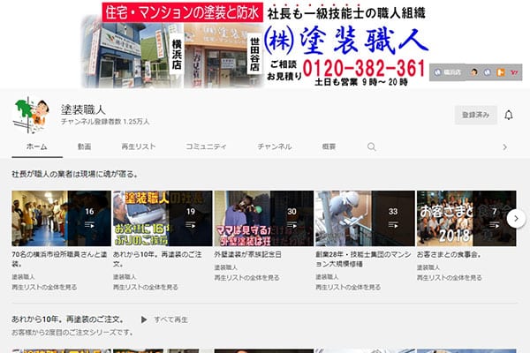
Task: Switch to the 動画 tab
Action: (x=84, y=146)
